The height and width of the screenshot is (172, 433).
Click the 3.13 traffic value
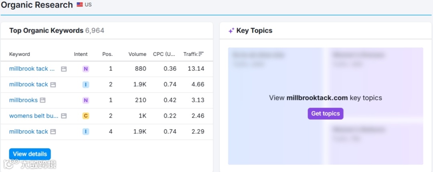[198, 100]
